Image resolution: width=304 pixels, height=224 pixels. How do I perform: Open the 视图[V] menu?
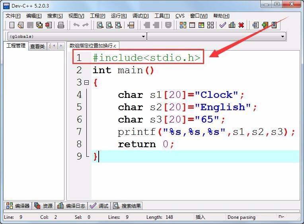(x=76, y=16)
